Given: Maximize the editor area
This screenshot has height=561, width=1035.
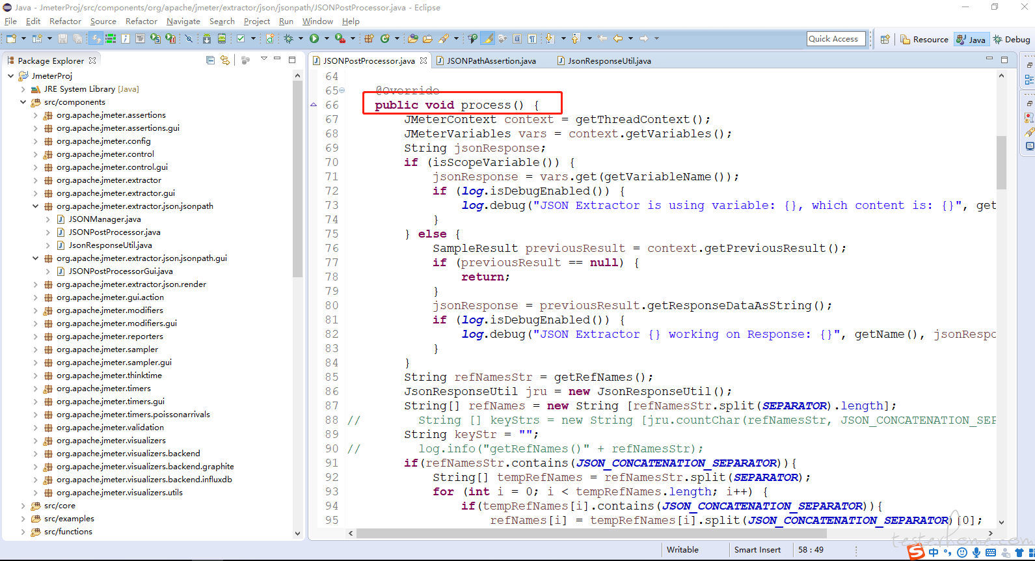Looking at the screenshot, I should [x=1004, y=59].
